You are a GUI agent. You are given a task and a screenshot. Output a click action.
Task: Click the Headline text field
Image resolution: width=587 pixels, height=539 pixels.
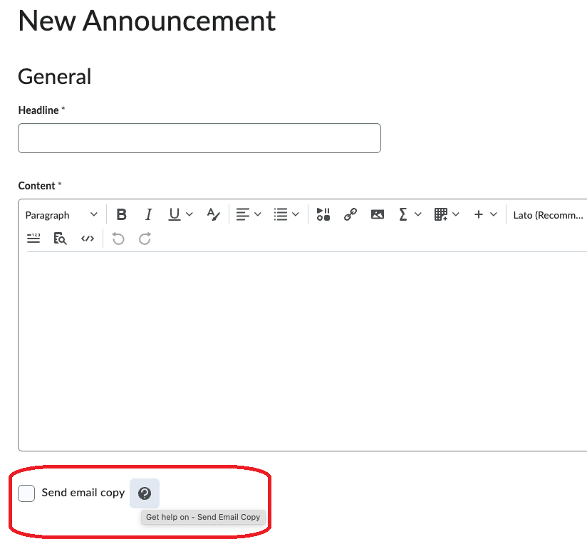[x=199, y=138]
